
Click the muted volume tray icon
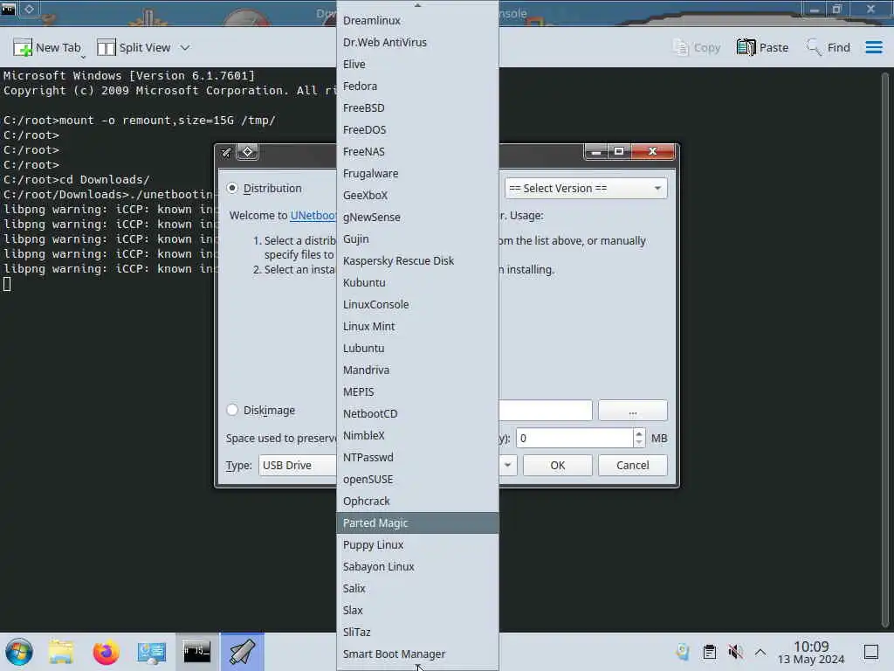tap(735, 652)
